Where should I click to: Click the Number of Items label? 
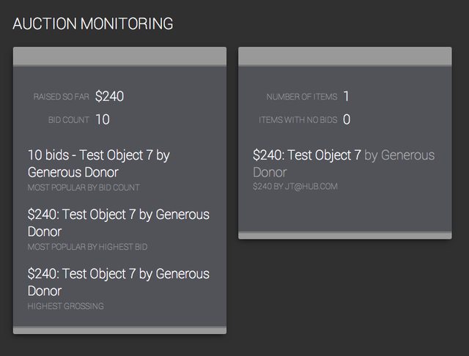click(301, 97)
